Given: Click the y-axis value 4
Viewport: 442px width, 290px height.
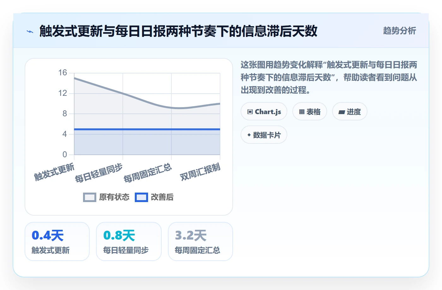Looking at the screenshot, I should pos(65,134).
